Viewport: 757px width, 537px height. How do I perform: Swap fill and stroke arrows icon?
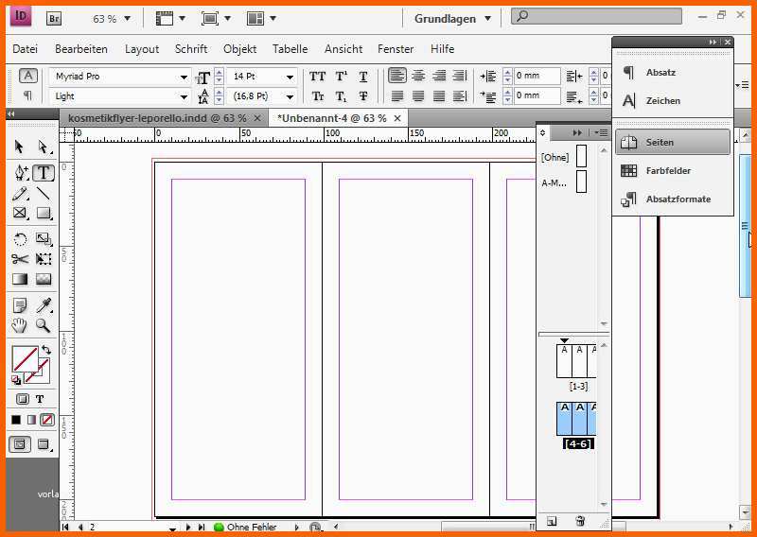46,349
